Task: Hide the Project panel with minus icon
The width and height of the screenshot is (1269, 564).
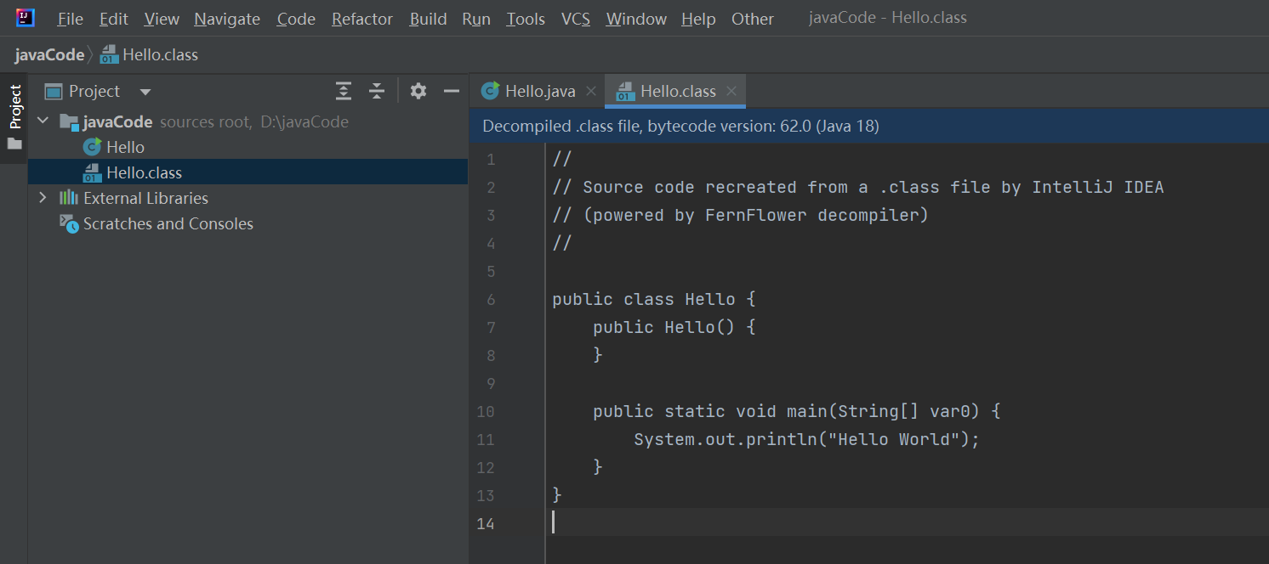Action: [452, 91]
